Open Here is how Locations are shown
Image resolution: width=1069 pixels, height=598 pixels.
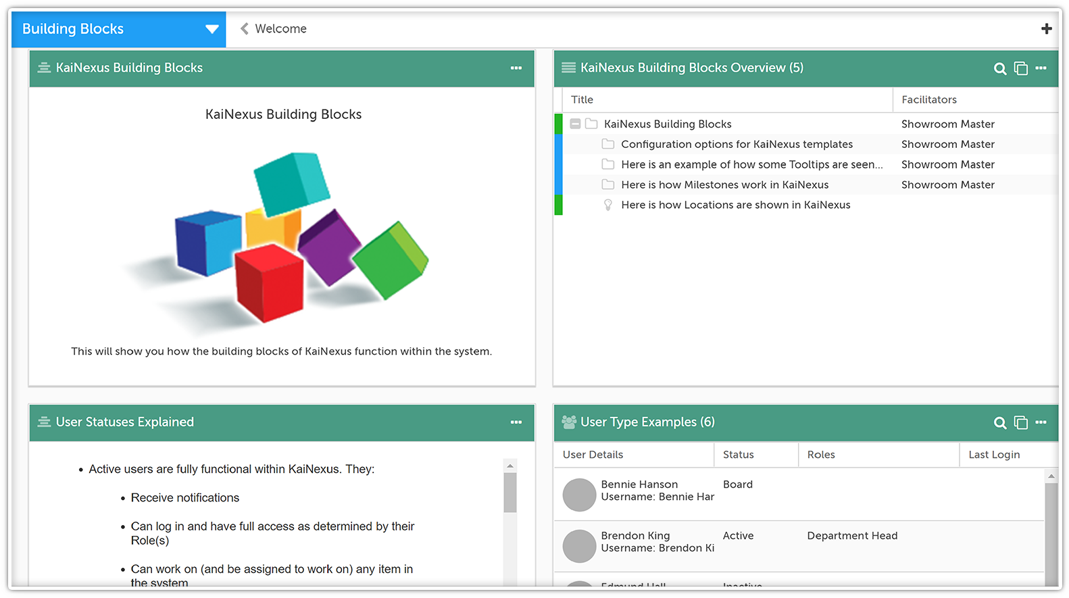pyautogui.click(x=735, y=205)
